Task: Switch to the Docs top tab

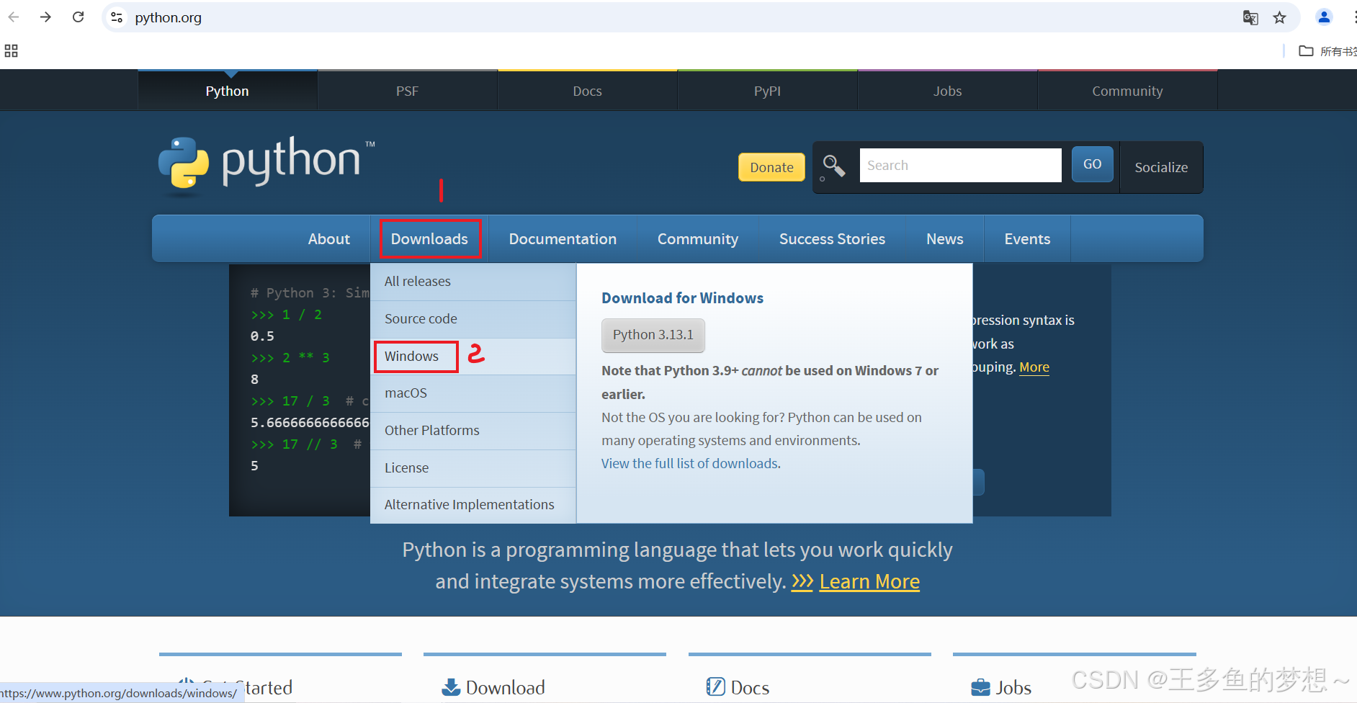Action: 588,91
